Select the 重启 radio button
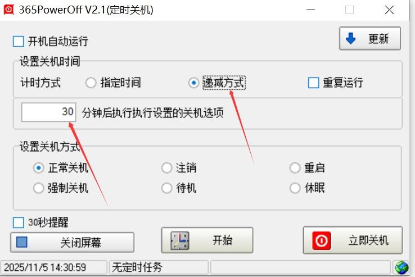 (x=295, y=168)
